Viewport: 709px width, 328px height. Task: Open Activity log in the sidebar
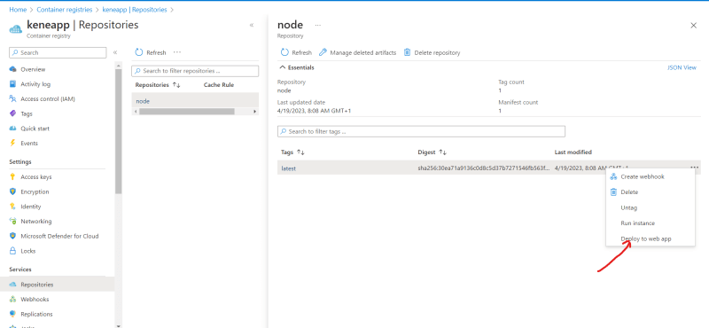pos(35,84)
